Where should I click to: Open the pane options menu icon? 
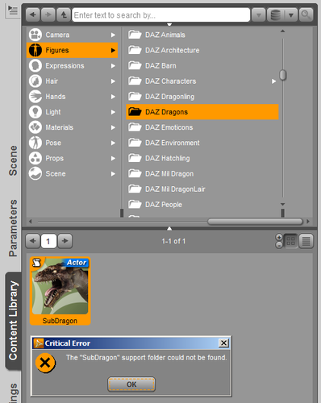click(x=13, y=10)
